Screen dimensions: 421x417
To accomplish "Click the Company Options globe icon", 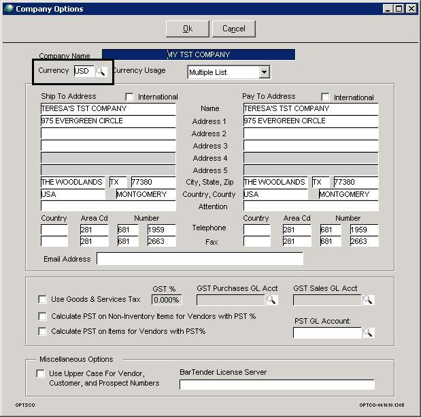I will 9,9.
